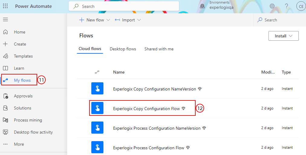Click the flow type column header icon
Image resolution: width=306 pixels, height=155 pixels.
click(97, 72)
